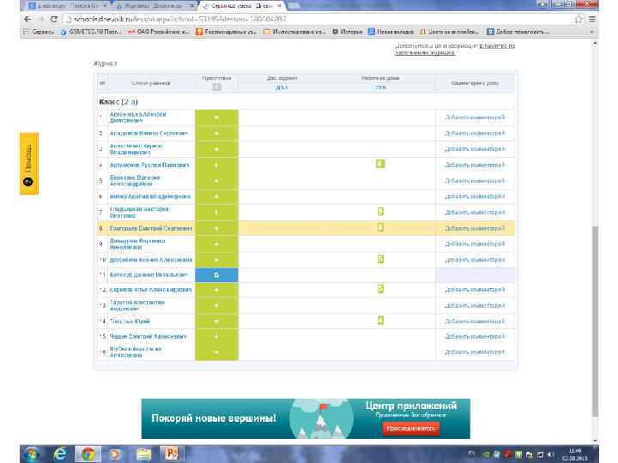This screenshot has height=463, width=618.
Task: Toggle presence cell for row 16 Анастасия
Action: click(x=217, y=352)
